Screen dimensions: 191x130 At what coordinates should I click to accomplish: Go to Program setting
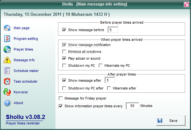click(26, 39)
